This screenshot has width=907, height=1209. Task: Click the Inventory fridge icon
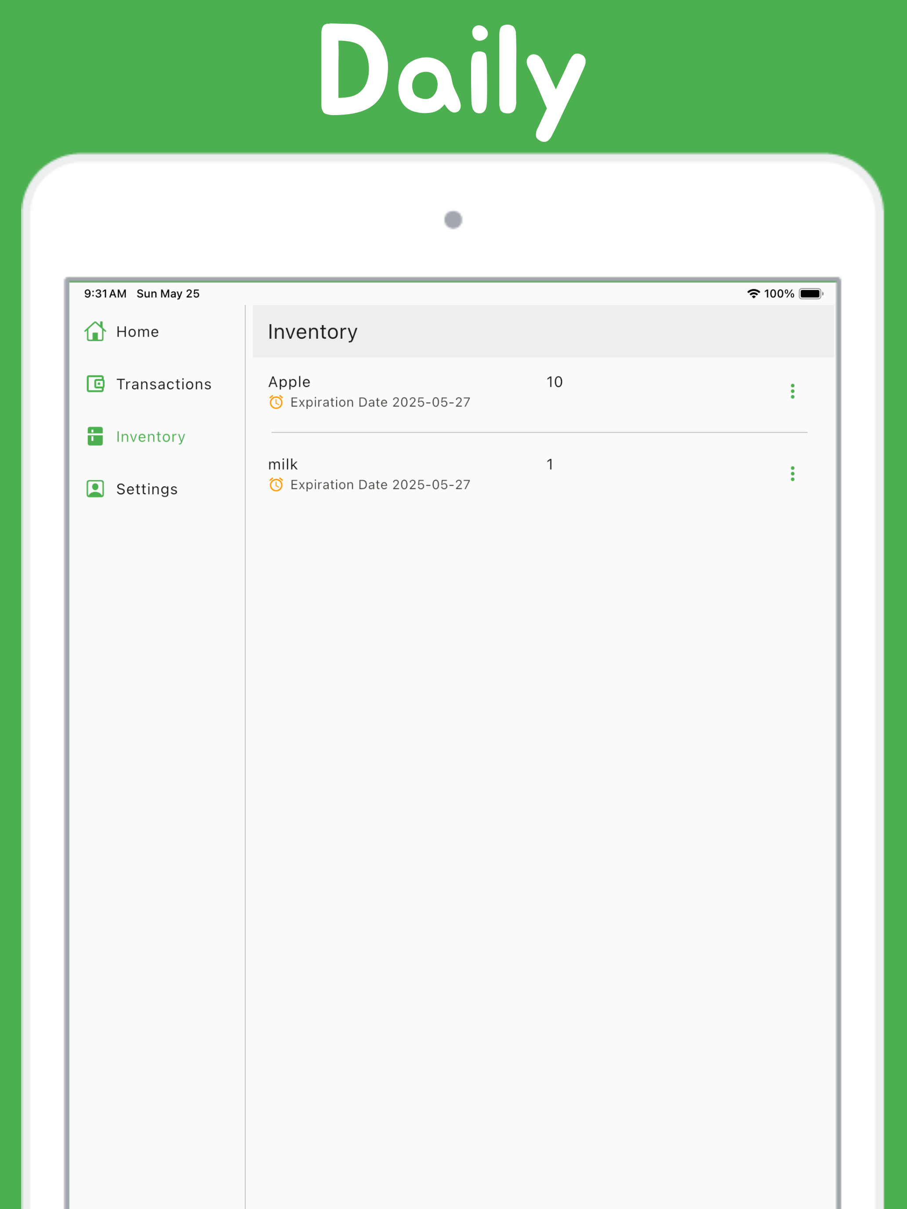95,436
